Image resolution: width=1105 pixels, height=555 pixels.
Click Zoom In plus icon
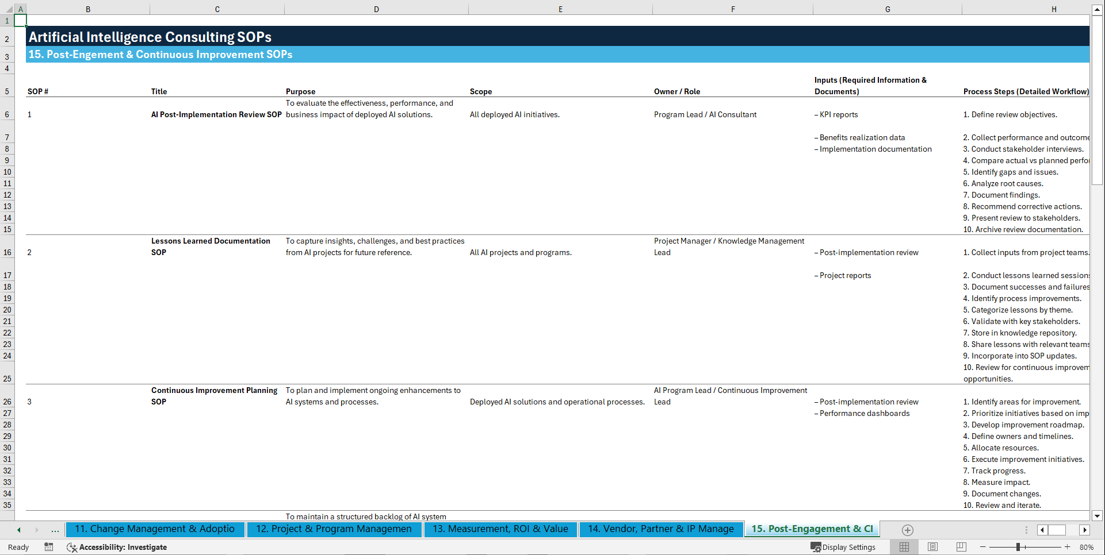(1068, 547)
